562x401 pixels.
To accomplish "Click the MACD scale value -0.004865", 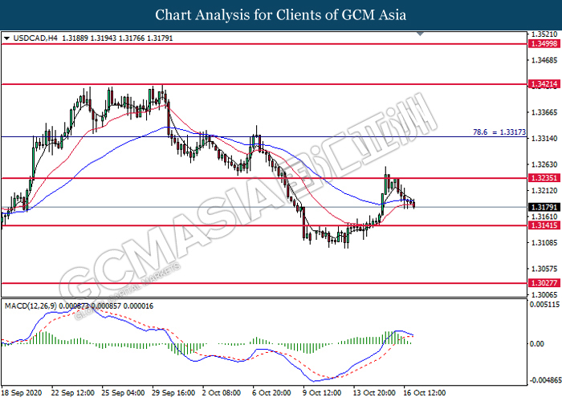I will coord(545,380).
